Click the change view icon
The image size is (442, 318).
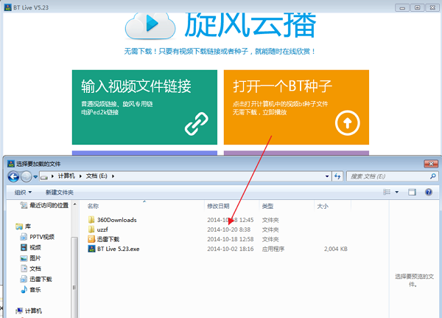click(387, 192)
